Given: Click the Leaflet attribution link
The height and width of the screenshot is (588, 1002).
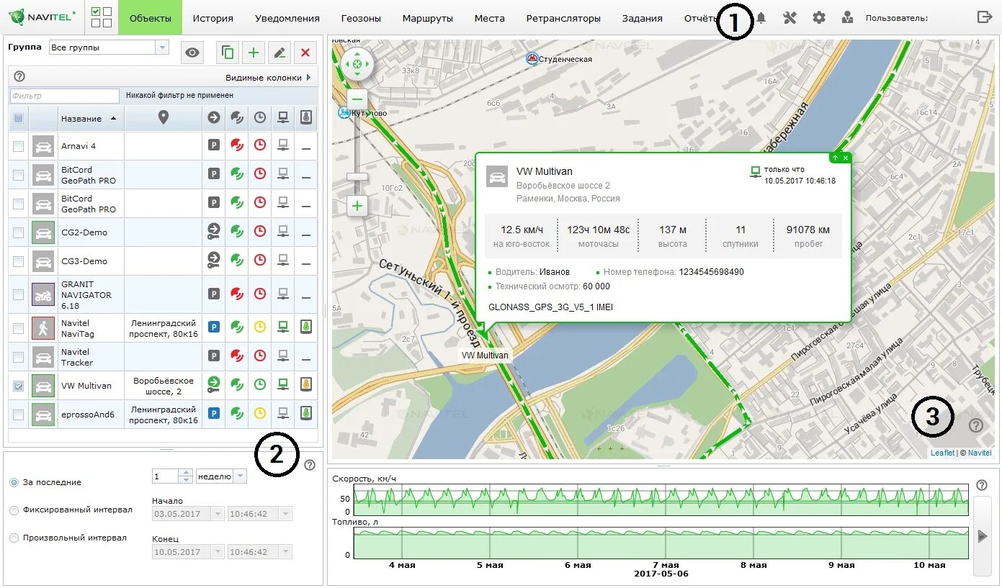Looking at the screenshot, I should [x=942, y=453].
